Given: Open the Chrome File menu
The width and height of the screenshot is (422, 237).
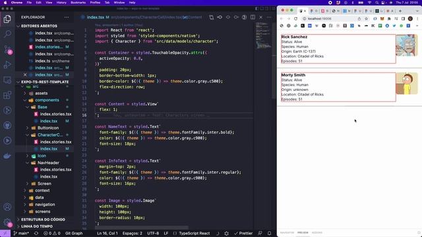Looking at the screenshot, I should (x=29, y=3).
